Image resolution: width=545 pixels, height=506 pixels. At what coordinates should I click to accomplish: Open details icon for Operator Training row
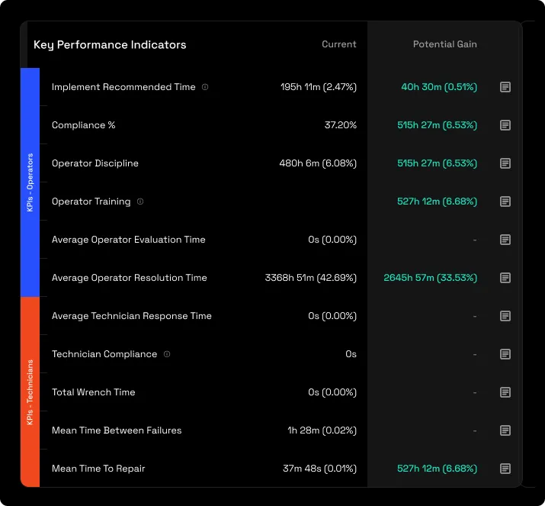(505, 201)
